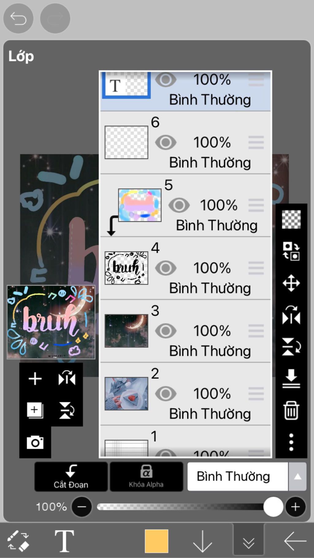Screen dimensions: 314x558
Task: Toggle visibility of layer 6
Action: (166, 142)
